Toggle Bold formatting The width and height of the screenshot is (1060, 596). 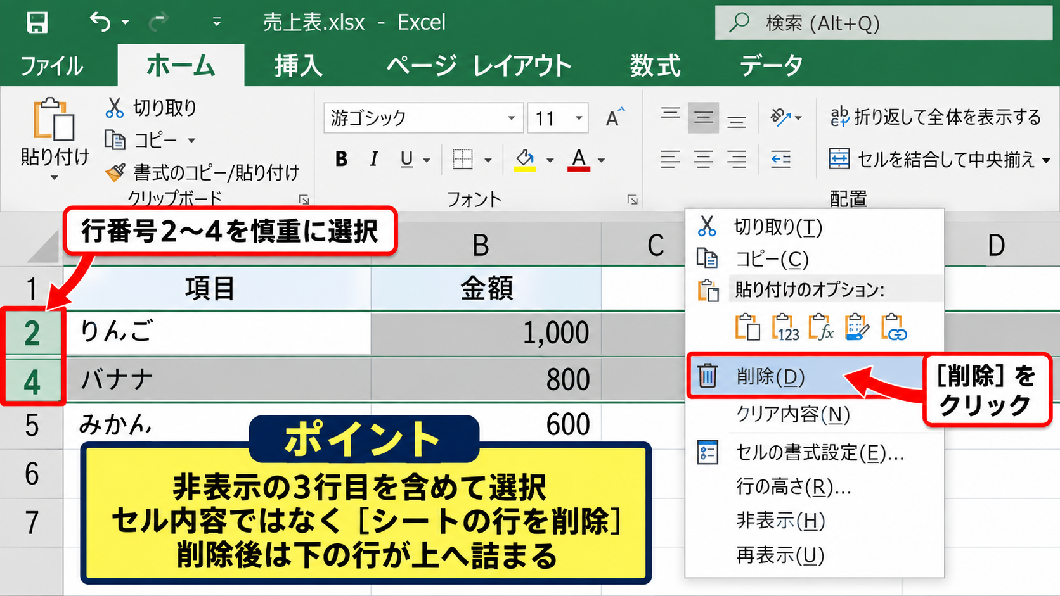pos(342,160)
